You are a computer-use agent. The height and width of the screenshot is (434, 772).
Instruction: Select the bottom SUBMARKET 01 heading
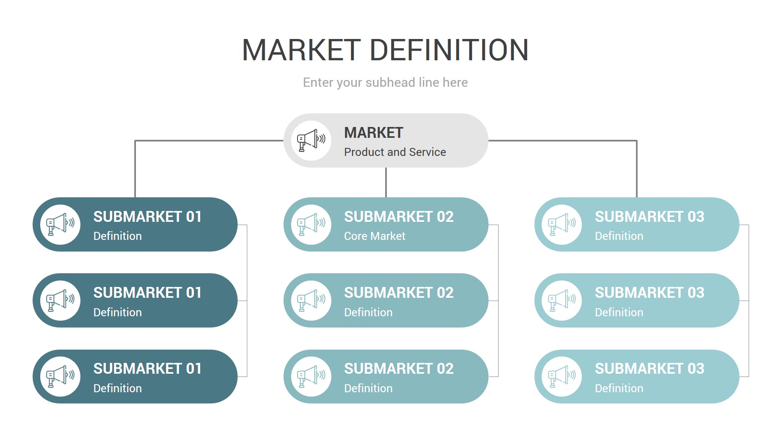(147, 368)
